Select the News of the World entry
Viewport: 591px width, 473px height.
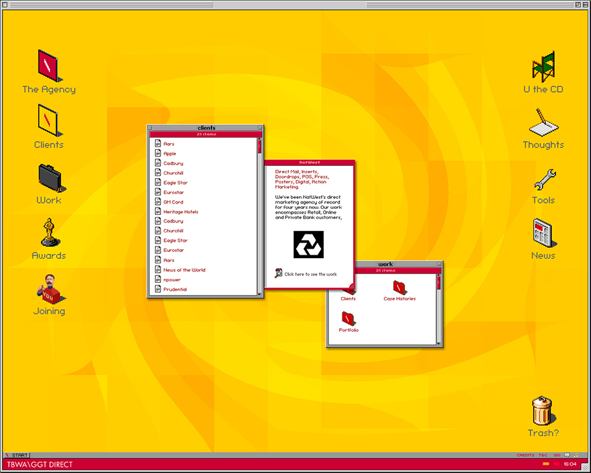click(x=180, y=269)
